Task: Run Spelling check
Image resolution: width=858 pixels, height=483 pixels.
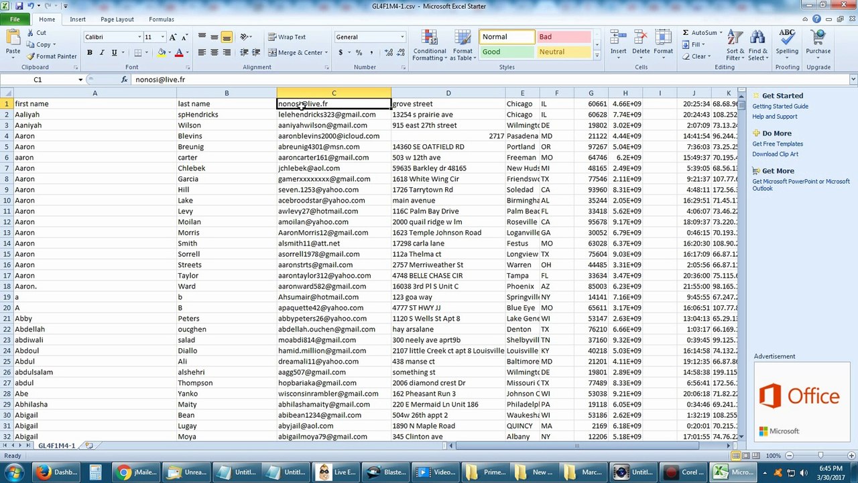Action: tap(787, 42)
